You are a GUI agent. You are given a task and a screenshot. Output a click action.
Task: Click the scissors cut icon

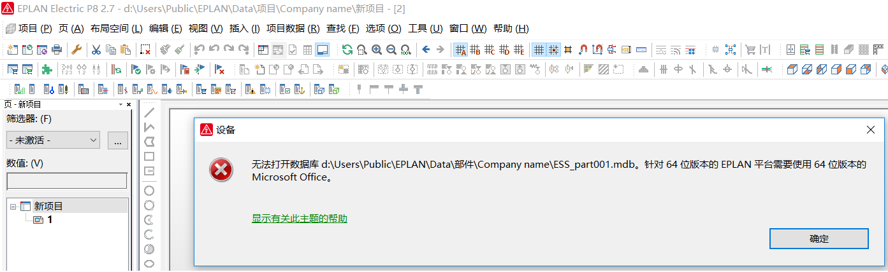tap(96, 50)
